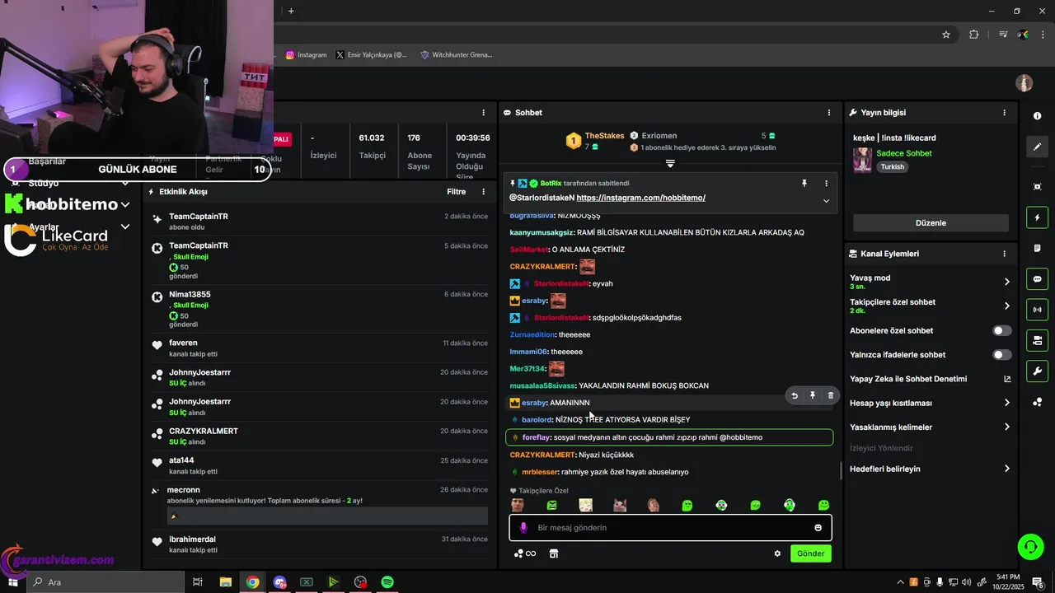The height and width of the screenshot is (593, 1055).
Task: Open Windows Task View button
Action: 198,582
